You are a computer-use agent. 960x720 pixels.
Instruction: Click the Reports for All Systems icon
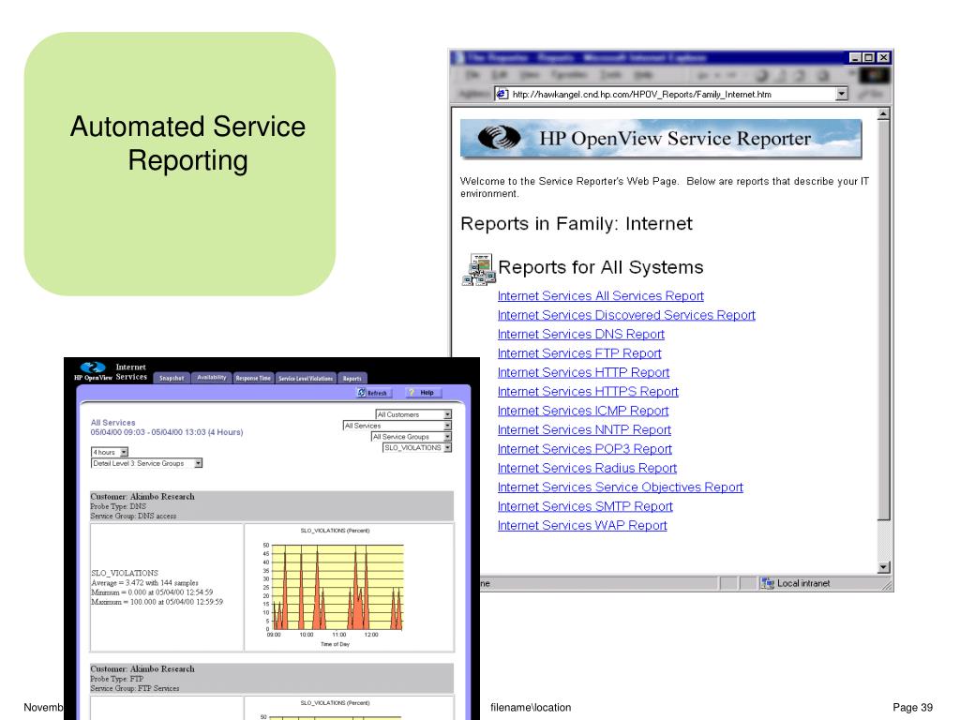[479, 269]
